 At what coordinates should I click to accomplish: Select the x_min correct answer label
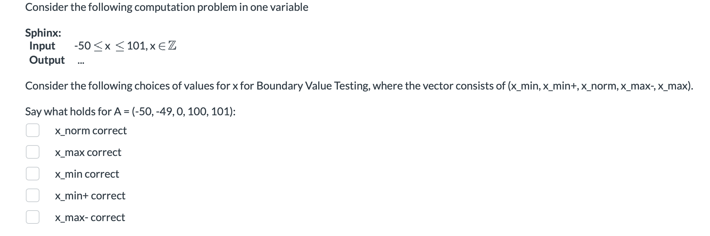(87, 174)
